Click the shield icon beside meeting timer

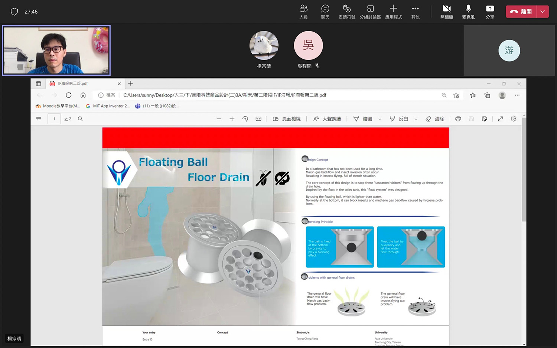[x=14, y=12]
